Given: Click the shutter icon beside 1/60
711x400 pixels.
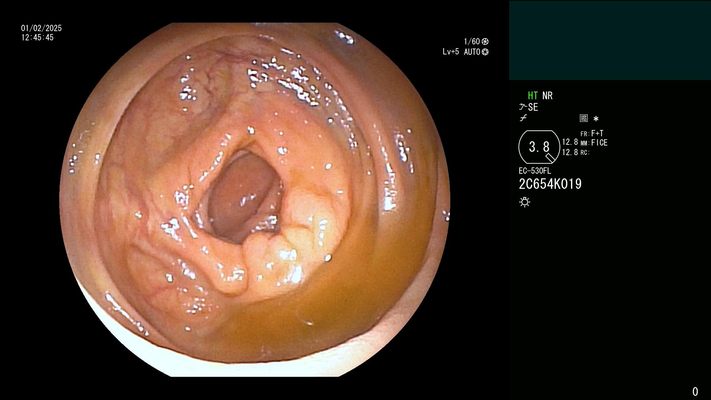Looking at the screenshot, I should coord(485,41).
